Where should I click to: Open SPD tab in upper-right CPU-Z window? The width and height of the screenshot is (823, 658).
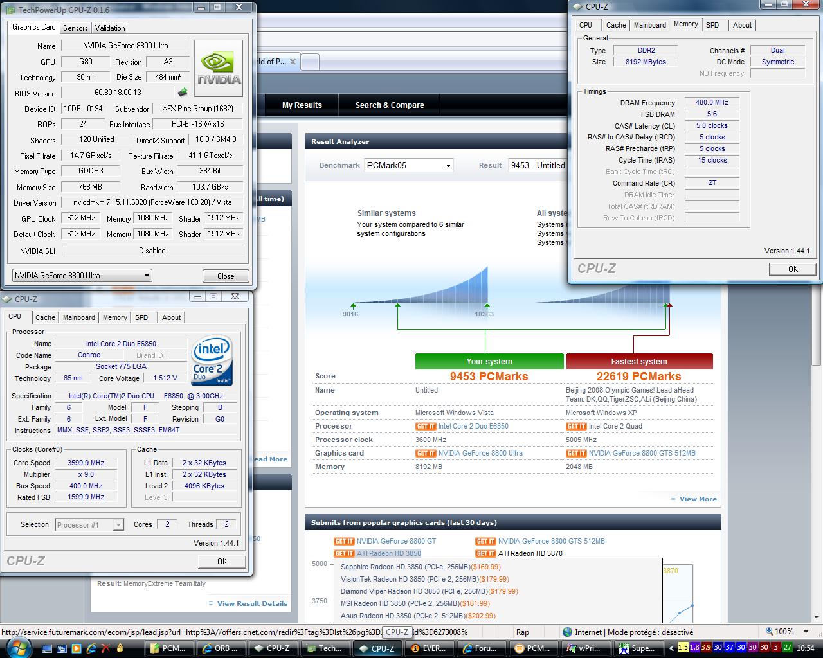pyautogui.click(x=712, y=25)
